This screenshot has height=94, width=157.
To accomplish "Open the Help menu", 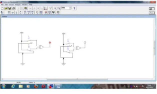I will coord(31,5).
